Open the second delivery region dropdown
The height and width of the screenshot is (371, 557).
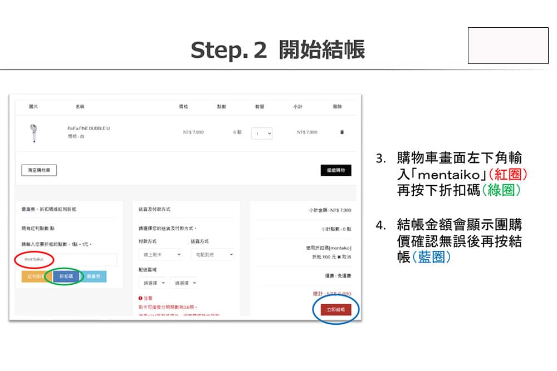tap(183, 283)
